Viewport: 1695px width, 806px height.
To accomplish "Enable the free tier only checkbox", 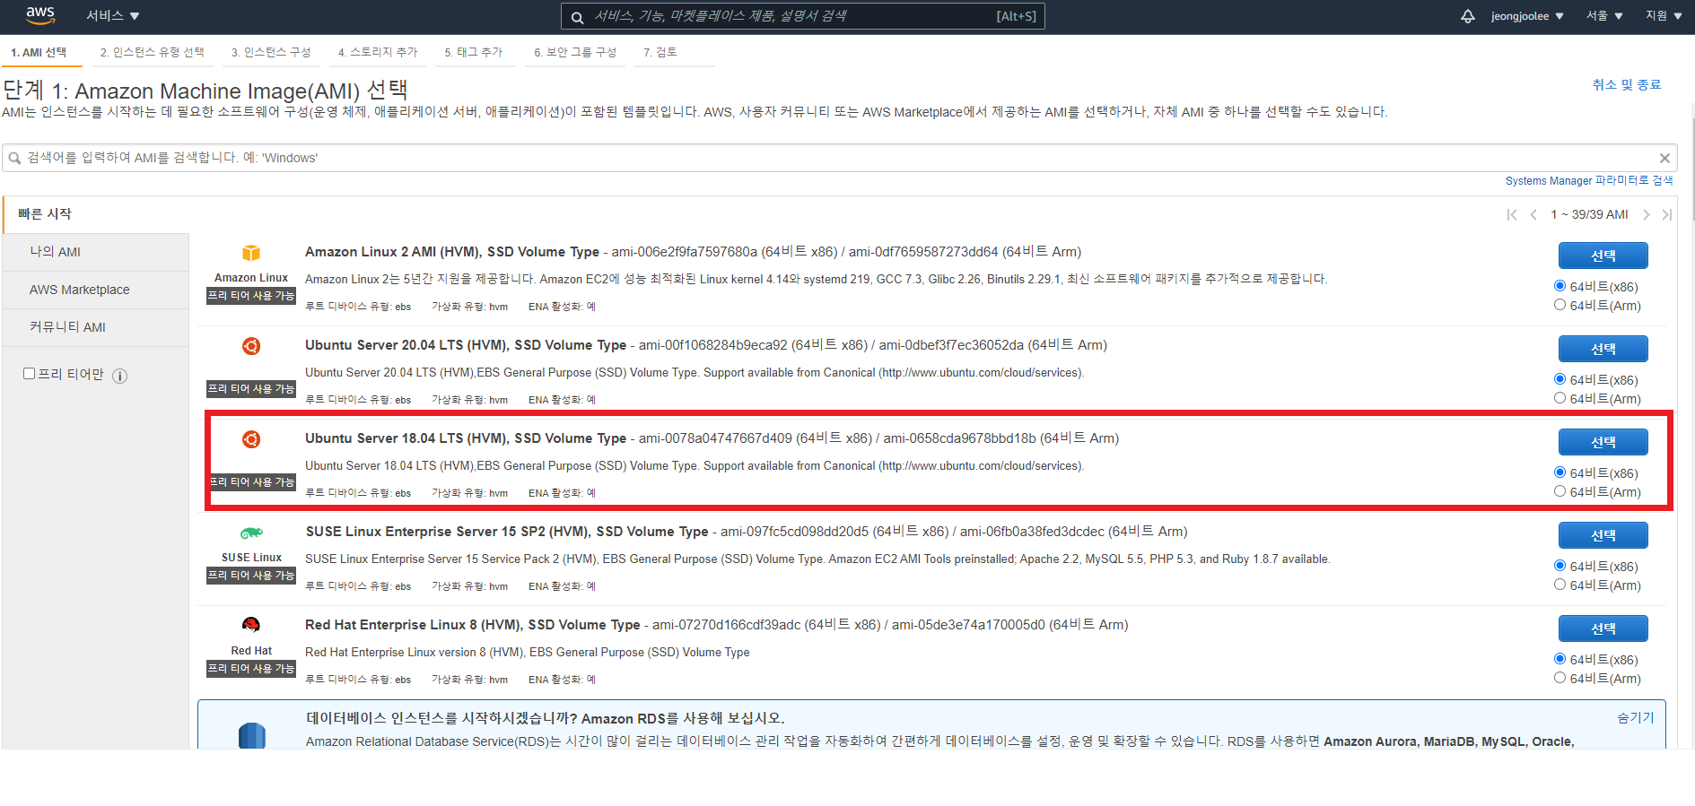I will (x=29, y=374).
